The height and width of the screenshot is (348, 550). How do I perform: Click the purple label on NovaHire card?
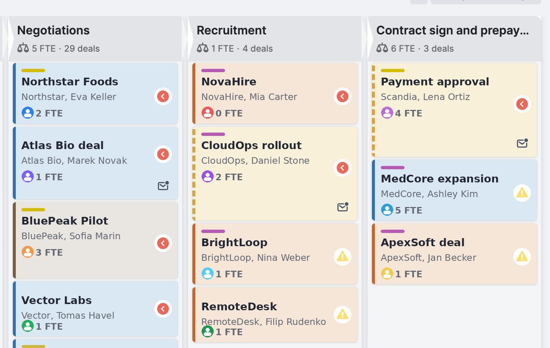[x=213, y=70]
